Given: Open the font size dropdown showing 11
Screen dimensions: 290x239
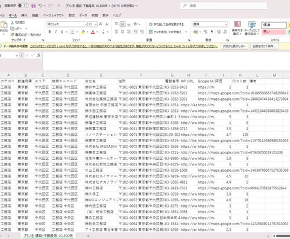Looking at the screenshot, I should coord(96,25).
